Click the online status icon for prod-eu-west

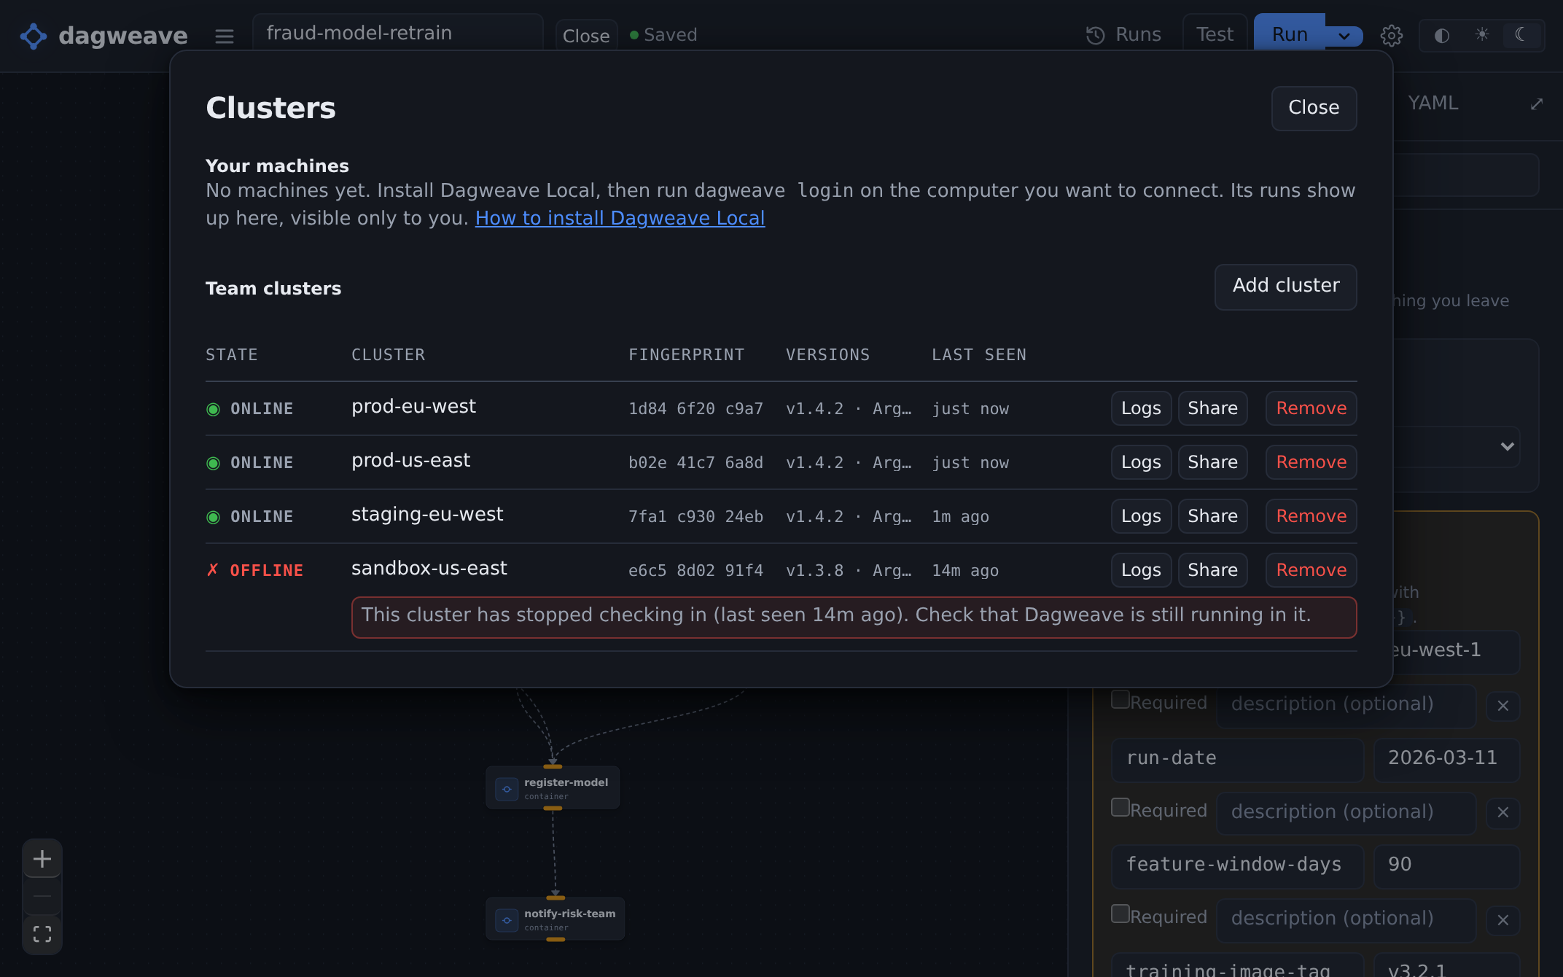pos(213,409)
